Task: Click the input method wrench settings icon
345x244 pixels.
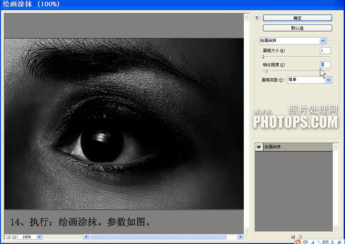Action: [340, 242]
